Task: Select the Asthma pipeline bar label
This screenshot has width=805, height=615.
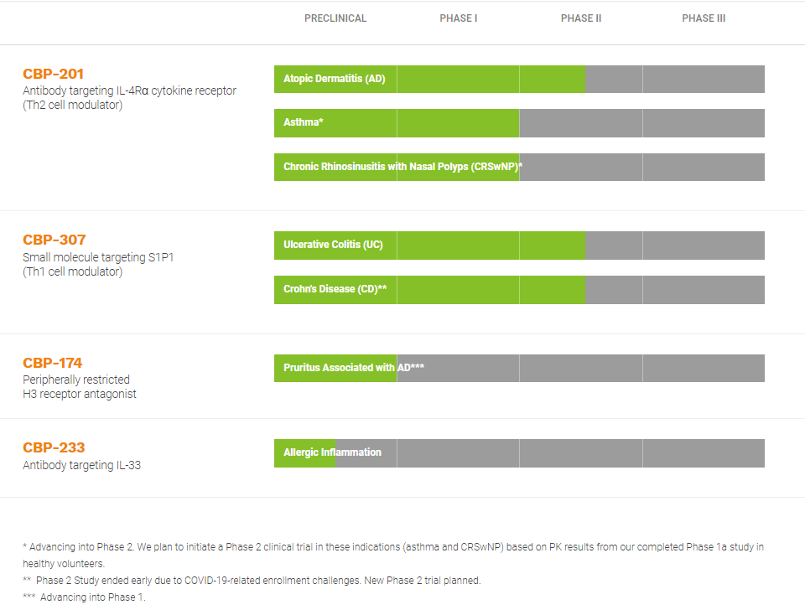Action: [304, 122]
